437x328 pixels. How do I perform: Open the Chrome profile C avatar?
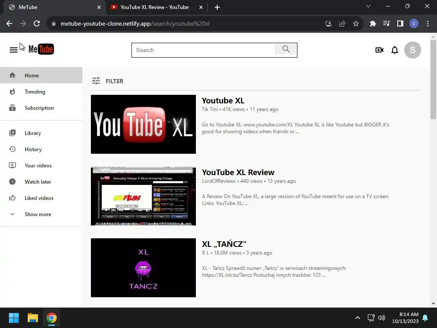coord(414,24)
